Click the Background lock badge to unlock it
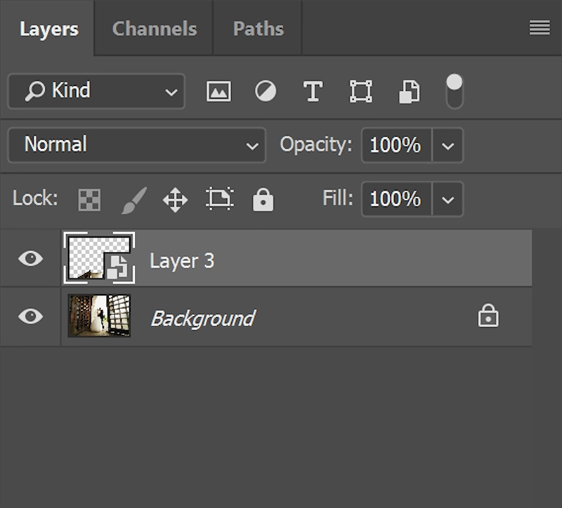 (490, 317)
